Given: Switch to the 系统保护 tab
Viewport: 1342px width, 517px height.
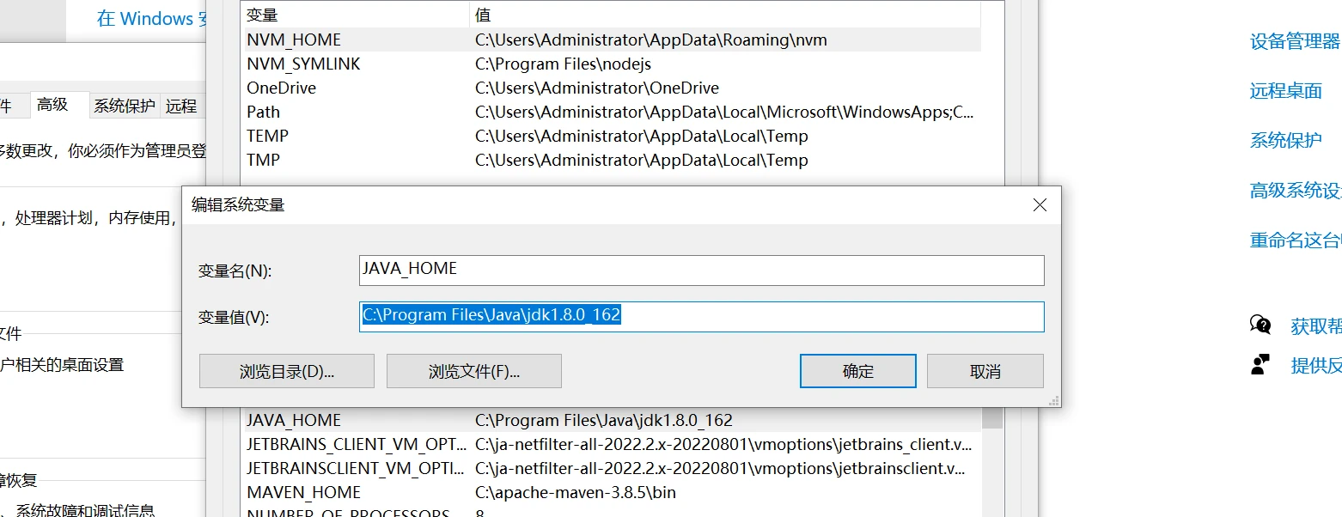Looking at the screenshot, I should [x=125, y=106].
